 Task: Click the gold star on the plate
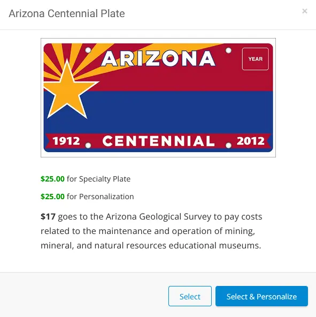(x=68, y=89)
